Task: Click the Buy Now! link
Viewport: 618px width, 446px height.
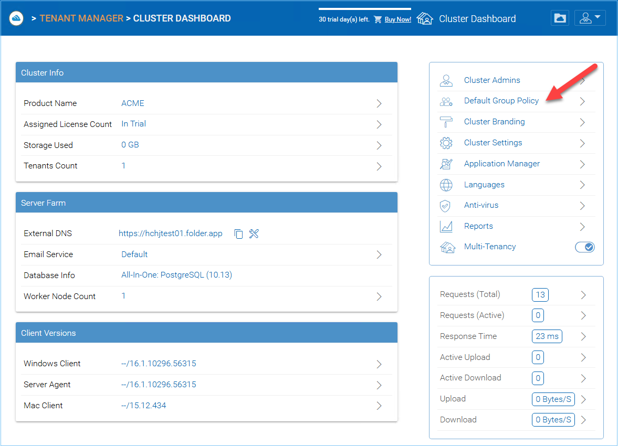Action: coord(397,19)
